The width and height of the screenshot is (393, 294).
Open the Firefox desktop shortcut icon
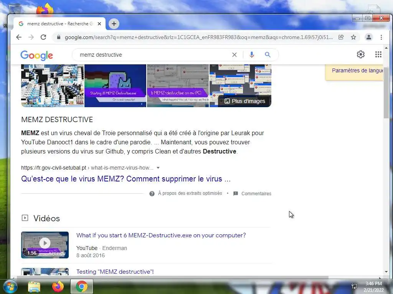pyautogui.click(x=45, y=10)
